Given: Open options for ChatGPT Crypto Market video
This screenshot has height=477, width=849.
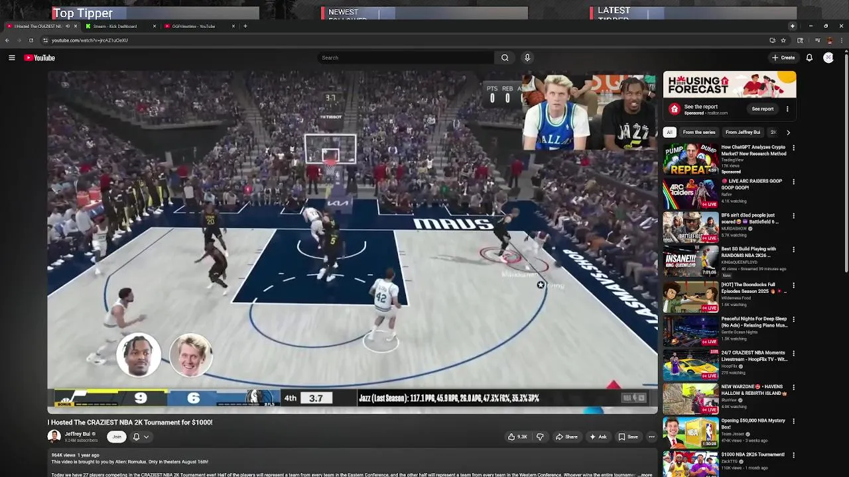Looking at the screenshot, I should point(793,148).
